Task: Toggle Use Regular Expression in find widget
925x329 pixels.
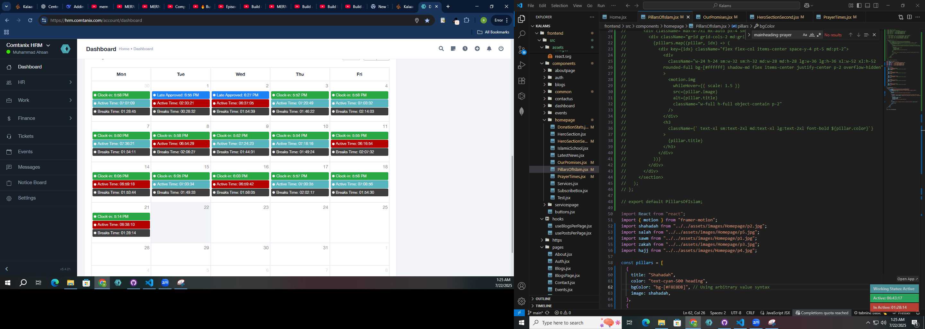Action: tap(819, 35)
